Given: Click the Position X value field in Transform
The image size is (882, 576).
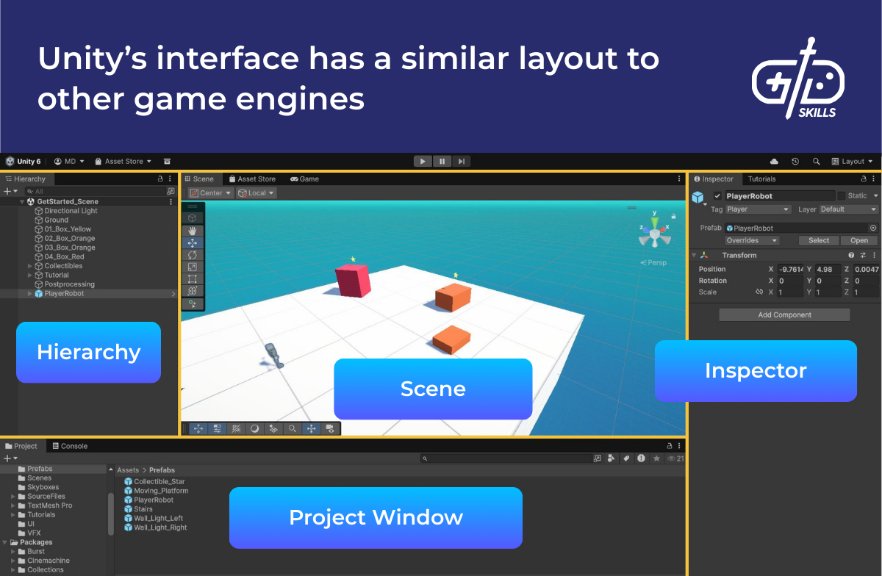Looking at the screenshot, I should (x=789, y=269).
